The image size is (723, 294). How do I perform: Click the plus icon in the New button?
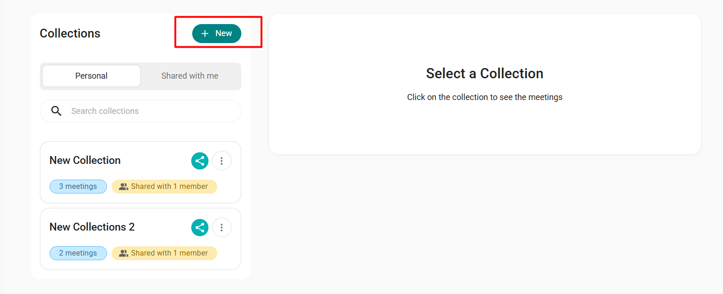click(205, 34)
